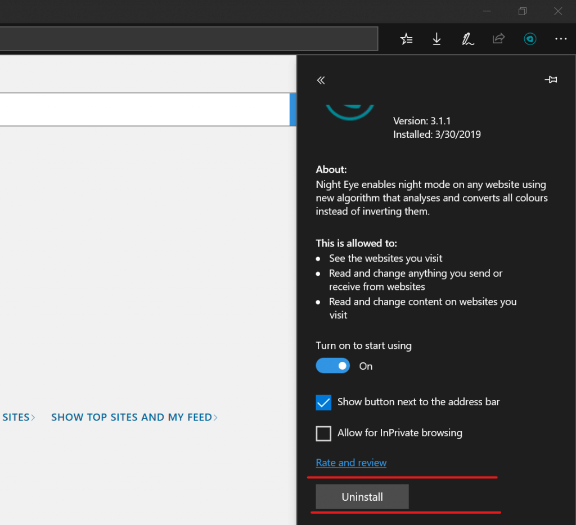Close the Edge window
This screenshot has height=525, width=576.
click(x=558, y=11)
